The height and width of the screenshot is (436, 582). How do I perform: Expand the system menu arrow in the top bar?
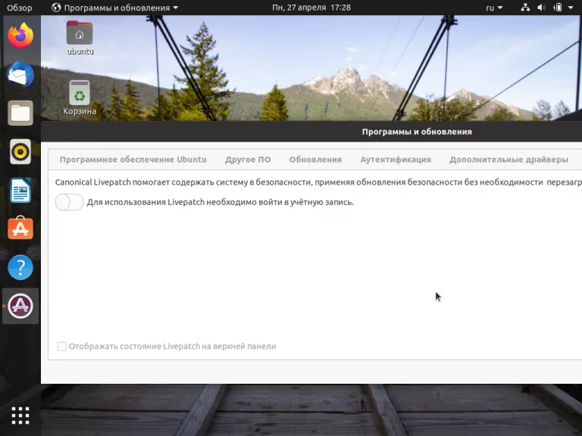[571, 8]
